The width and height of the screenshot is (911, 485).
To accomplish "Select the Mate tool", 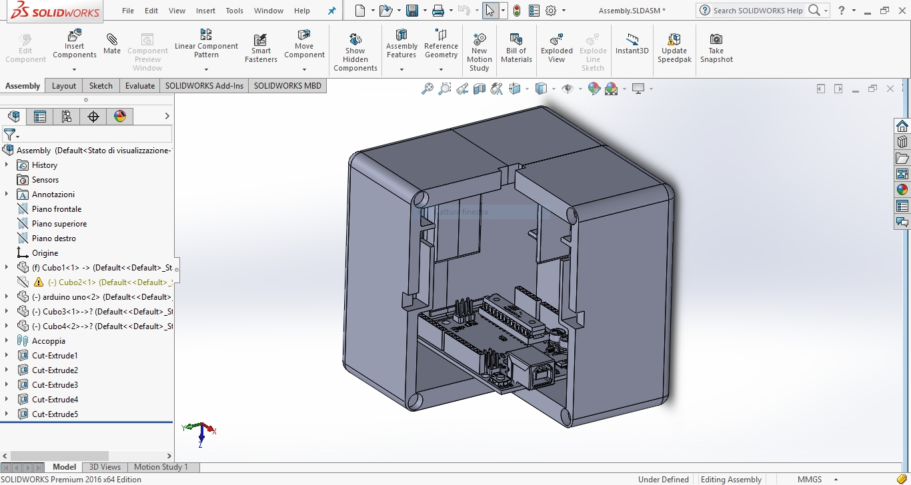I will coord(112,43).
